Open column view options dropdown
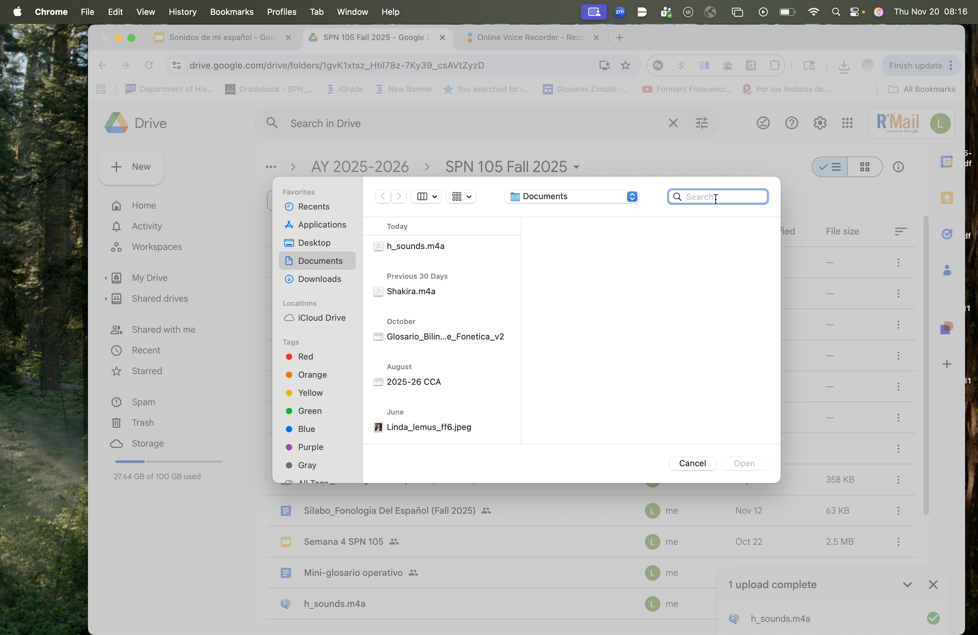This screenshot has height=635, width=978. [427, 196]
